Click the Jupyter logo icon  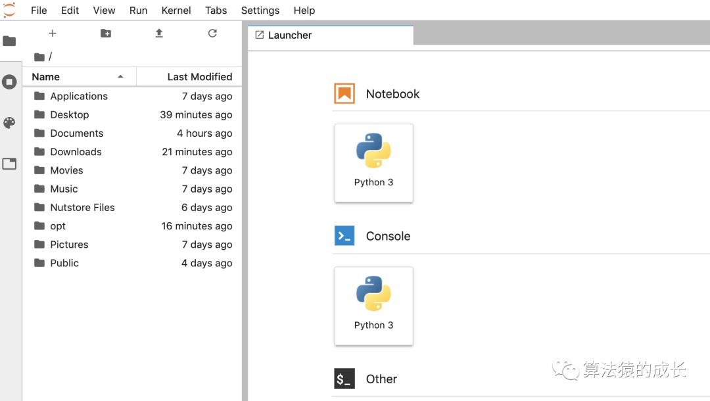point(9,10)
